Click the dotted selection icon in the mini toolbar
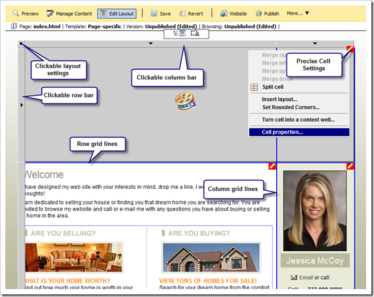Viewport: 374px width, 297px height. pyautogui.click(x=195, y=33)
